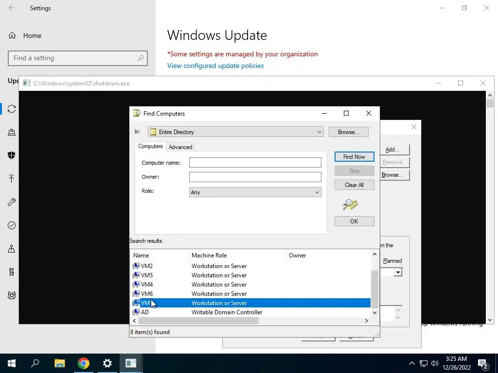Open Windows Update sync icon in sidebar
Screen dimensions: 498x373
pyautogui.click(x=12, y=109)
